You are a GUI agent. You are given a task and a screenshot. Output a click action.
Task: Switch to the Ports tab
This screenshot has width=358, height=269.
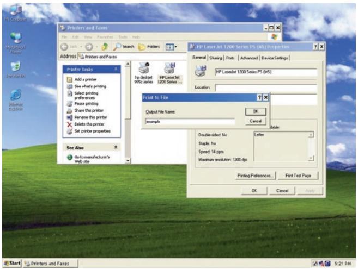(230, 58)
